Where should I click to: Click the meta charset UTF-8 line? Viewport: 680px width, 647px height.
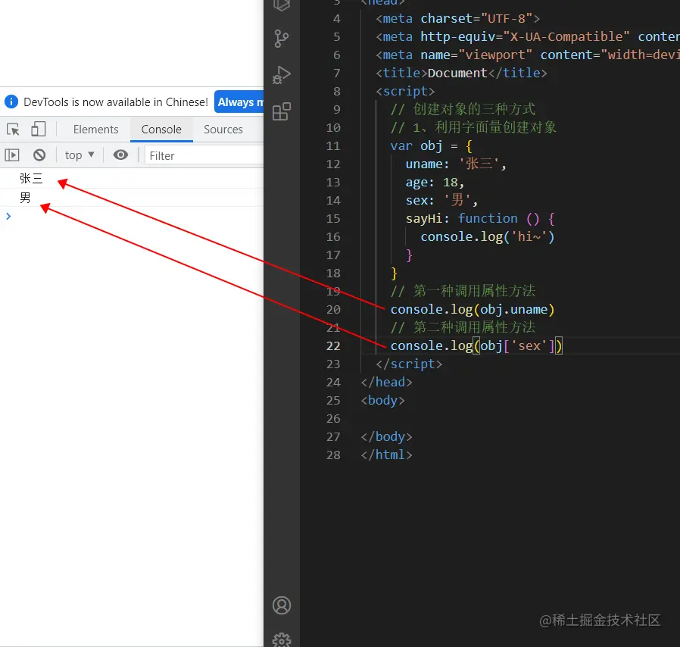click(x=458, y=18)
